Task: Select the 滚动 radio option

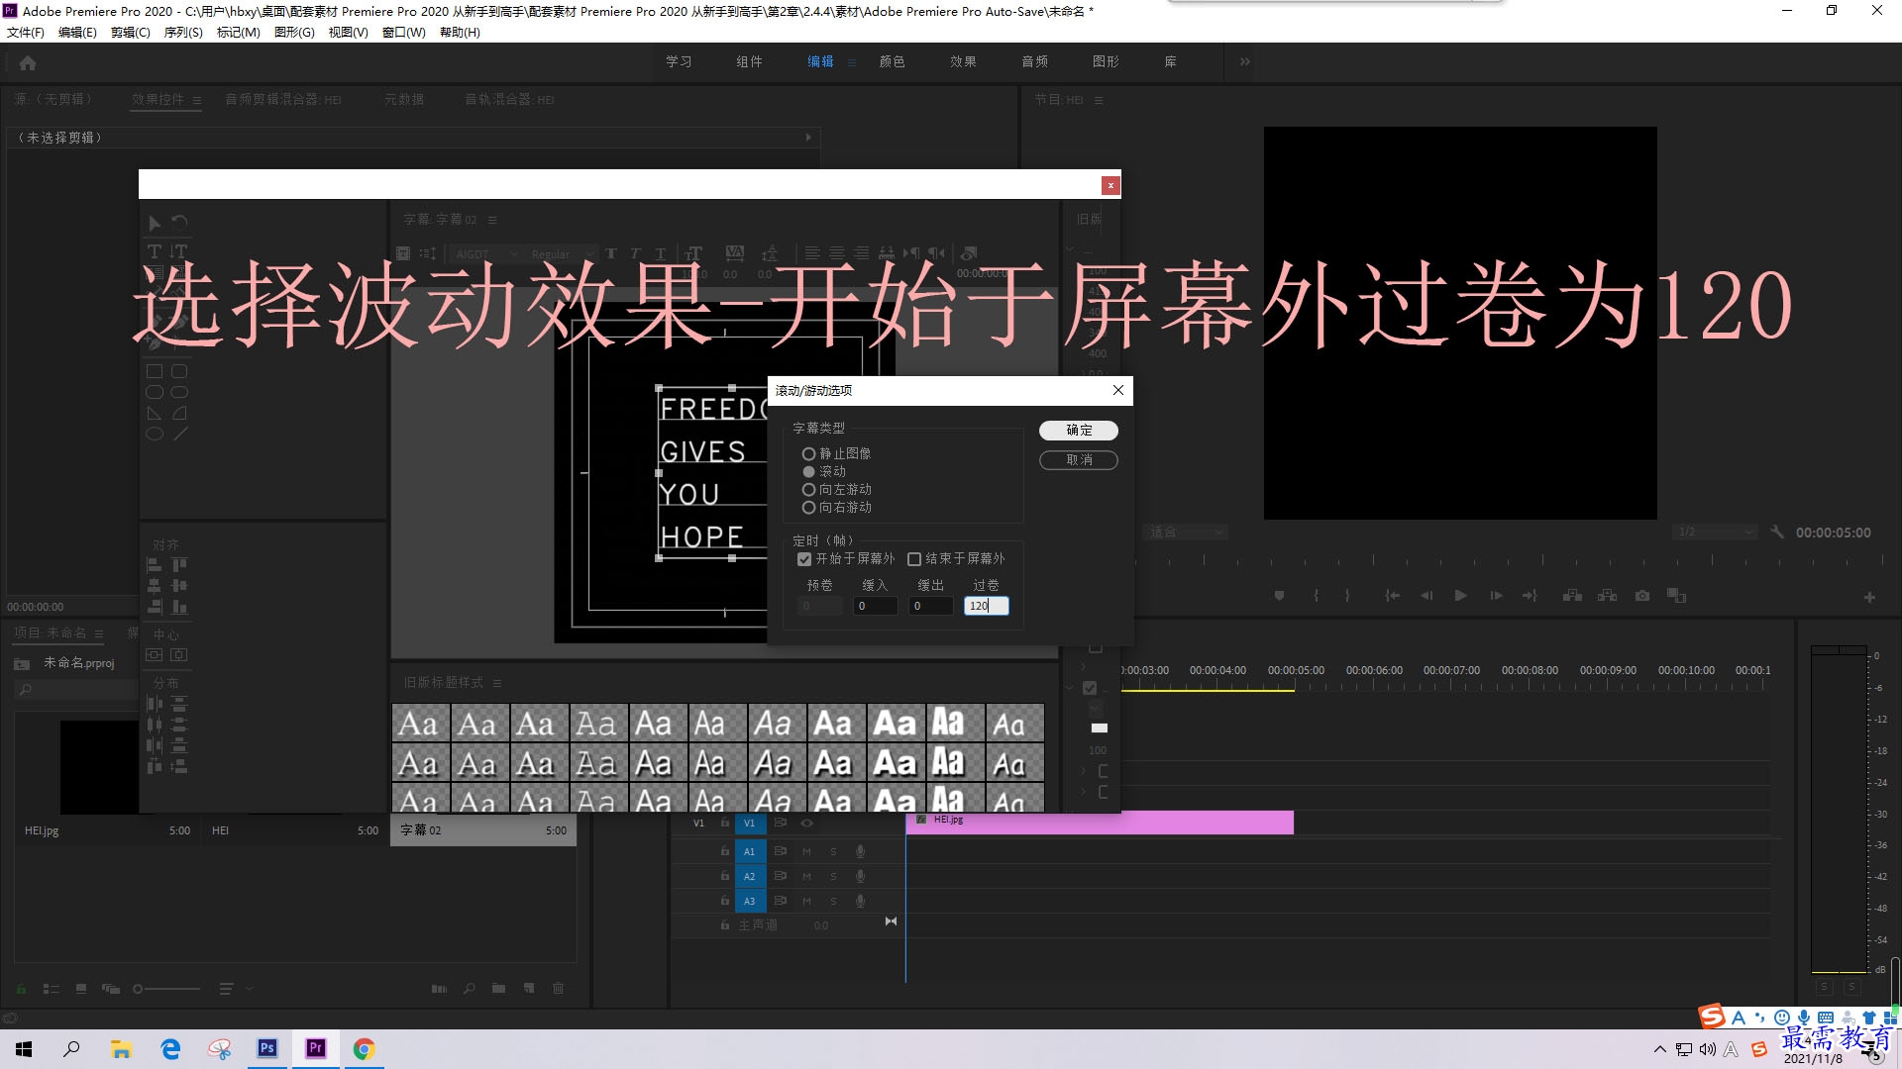Action: [x=808, y=471]
